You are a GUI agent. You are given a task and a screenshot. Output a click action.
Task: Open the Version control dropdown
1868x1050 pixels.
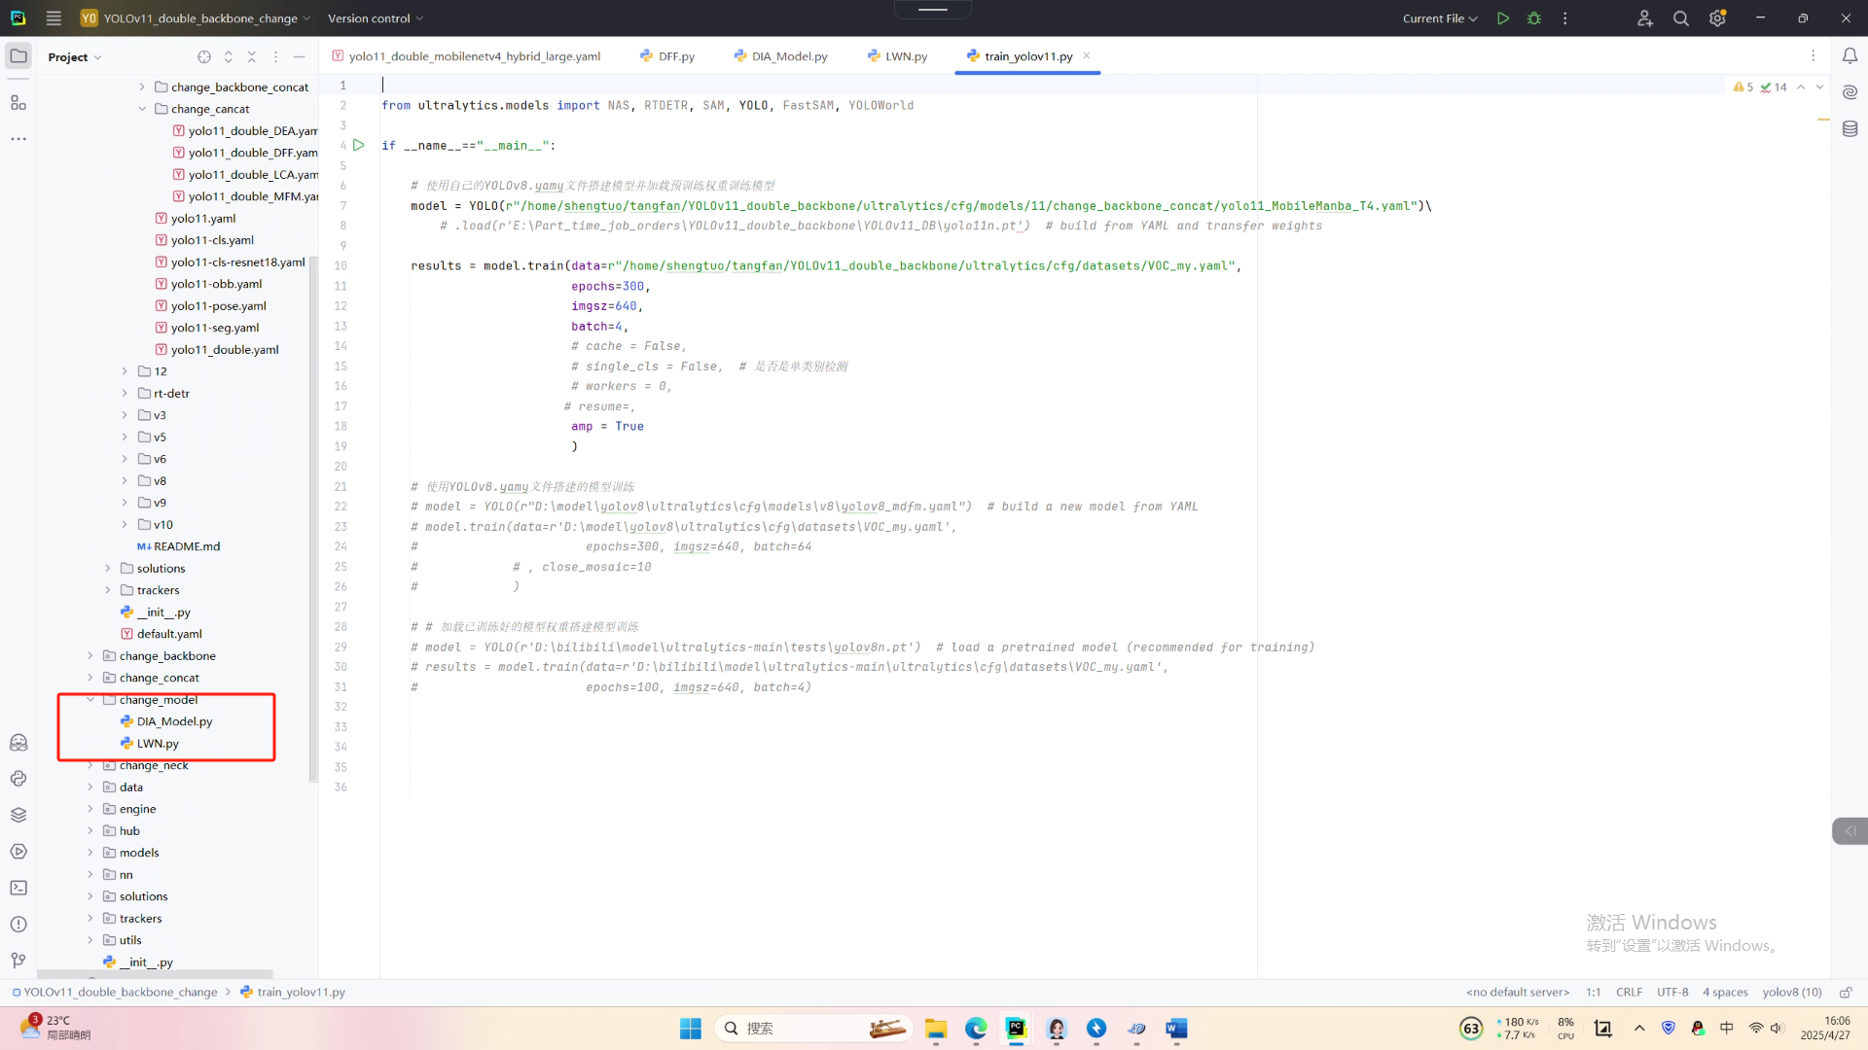(x=375, y=18)
